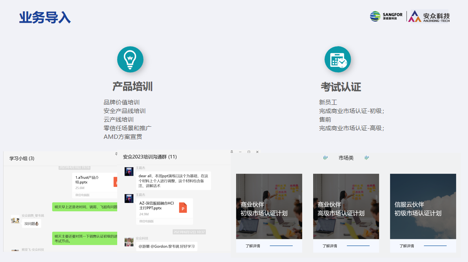Viewport: 468px width, 262px height.
Task: Toggle the pin on the 安众2023培训沟通群 window
Action: (232, 152)
